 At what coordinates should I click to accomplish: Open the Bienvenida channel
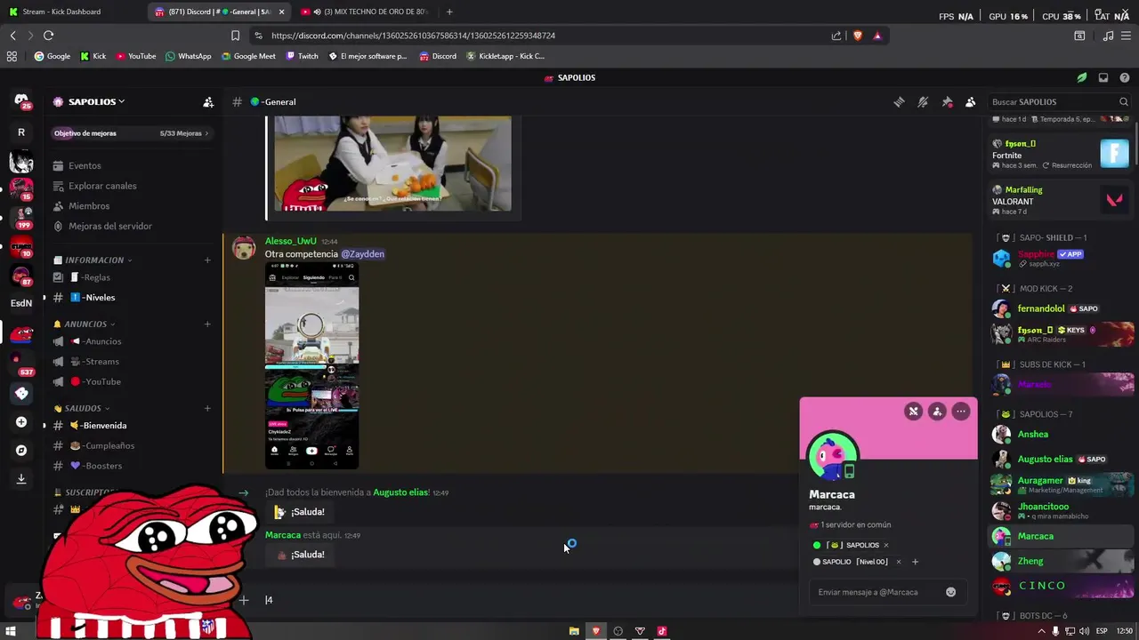(x=132, y=426)
